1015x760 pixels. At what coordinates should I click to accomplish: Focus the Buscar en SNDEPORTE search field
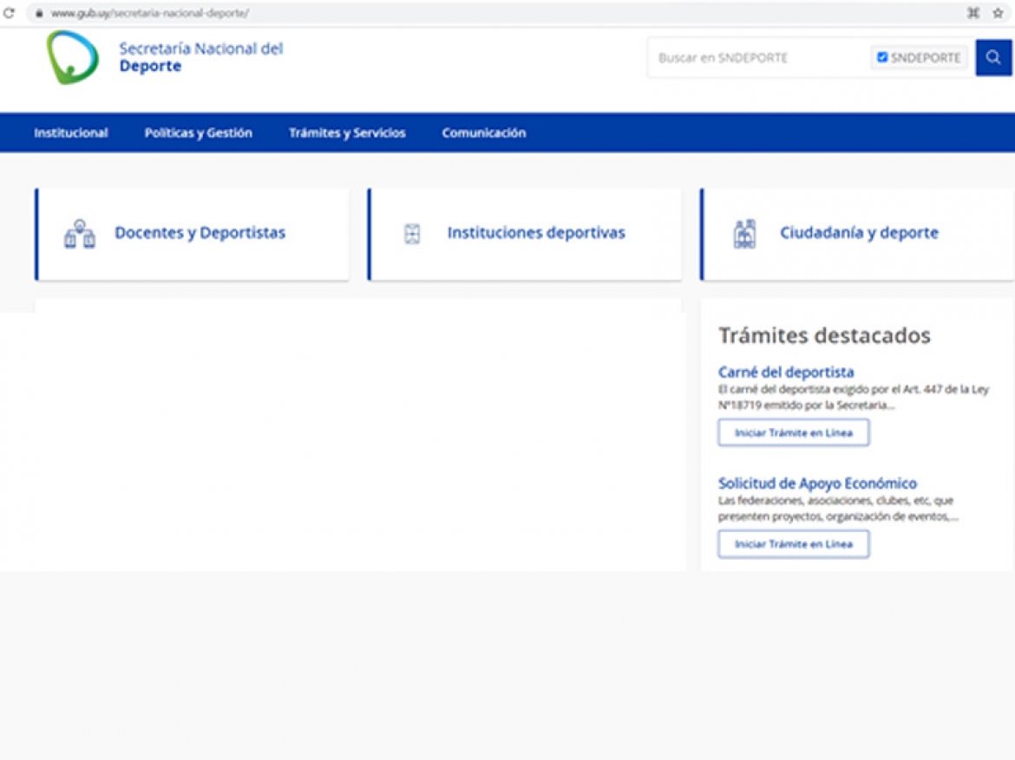(x=755, y=58)
